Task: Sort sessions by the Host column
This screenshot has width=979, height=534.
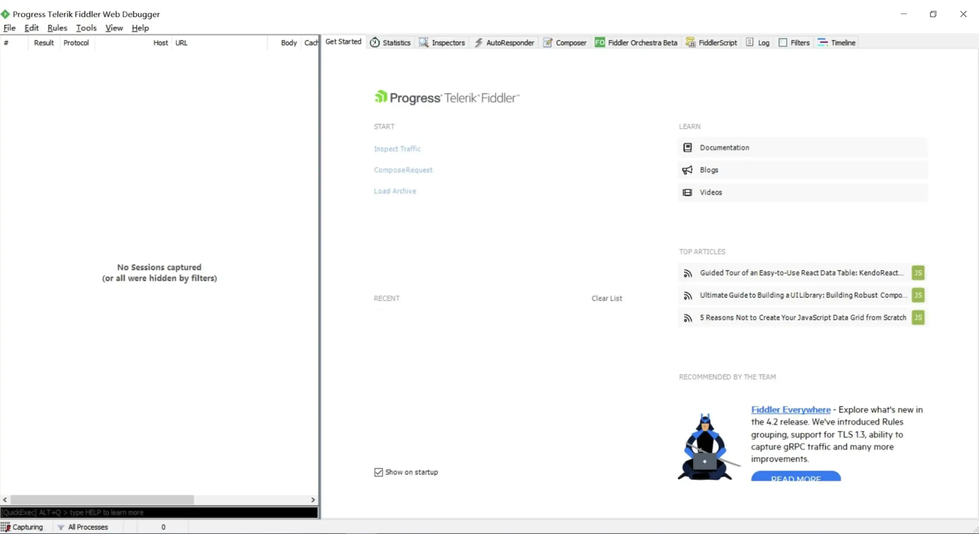Action: point(133,43)
